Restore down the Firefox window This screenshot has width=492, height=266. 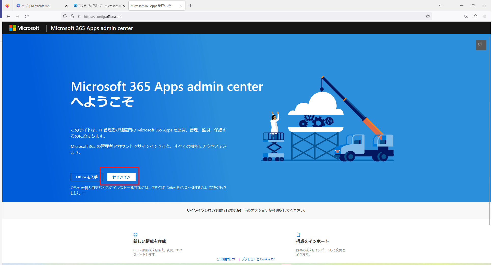coord(473,6)
